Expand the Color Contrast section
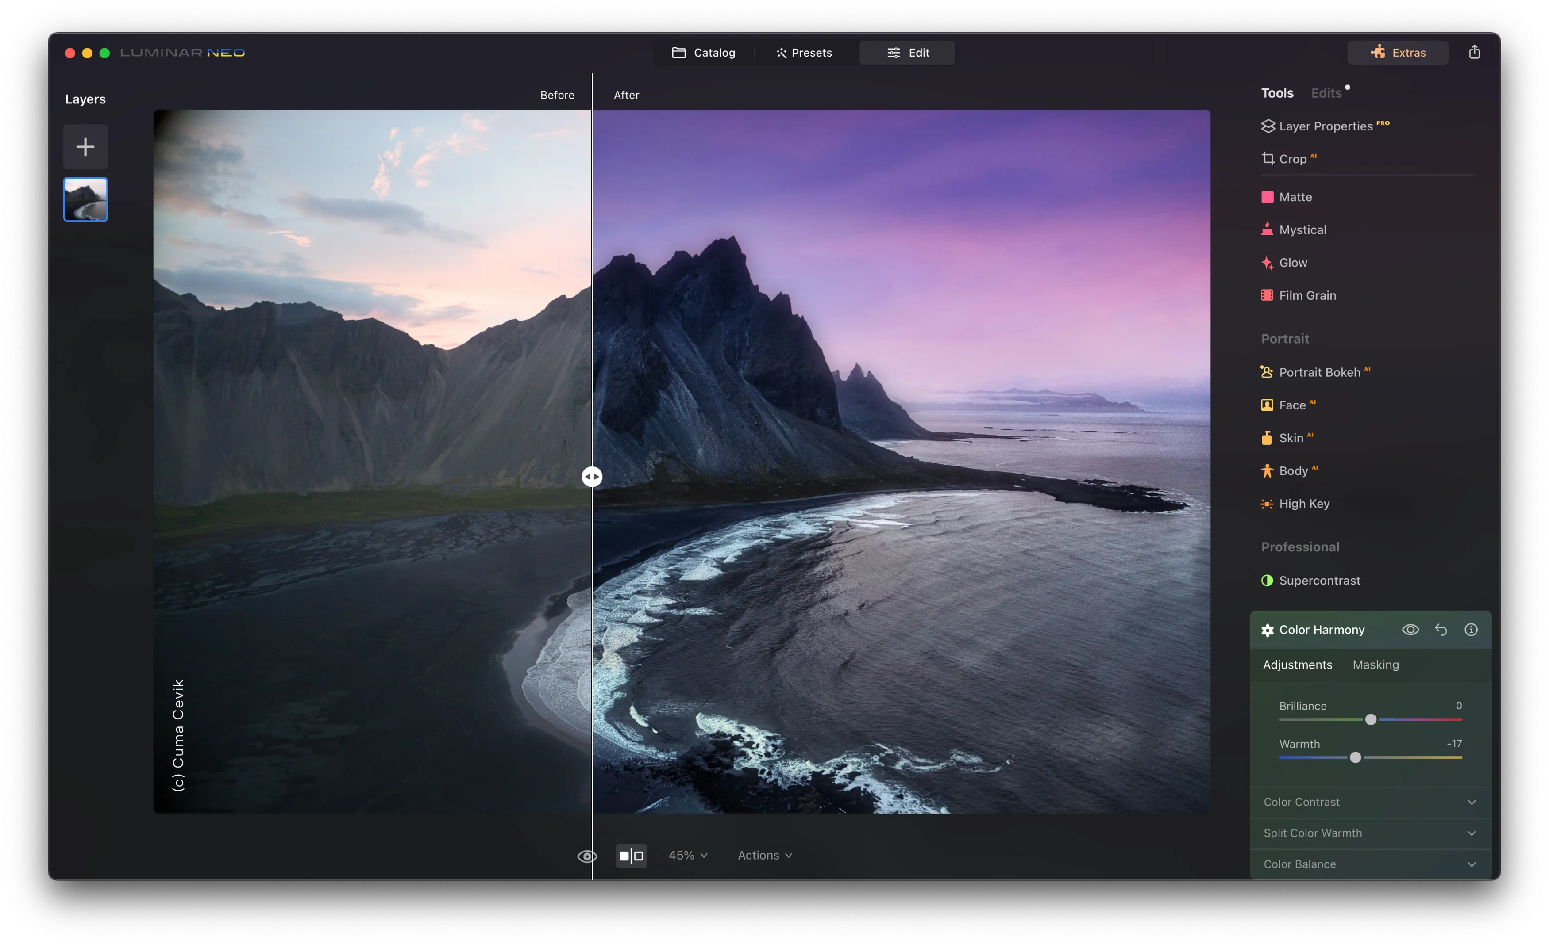1549x944 pixels. point(1370,802)
